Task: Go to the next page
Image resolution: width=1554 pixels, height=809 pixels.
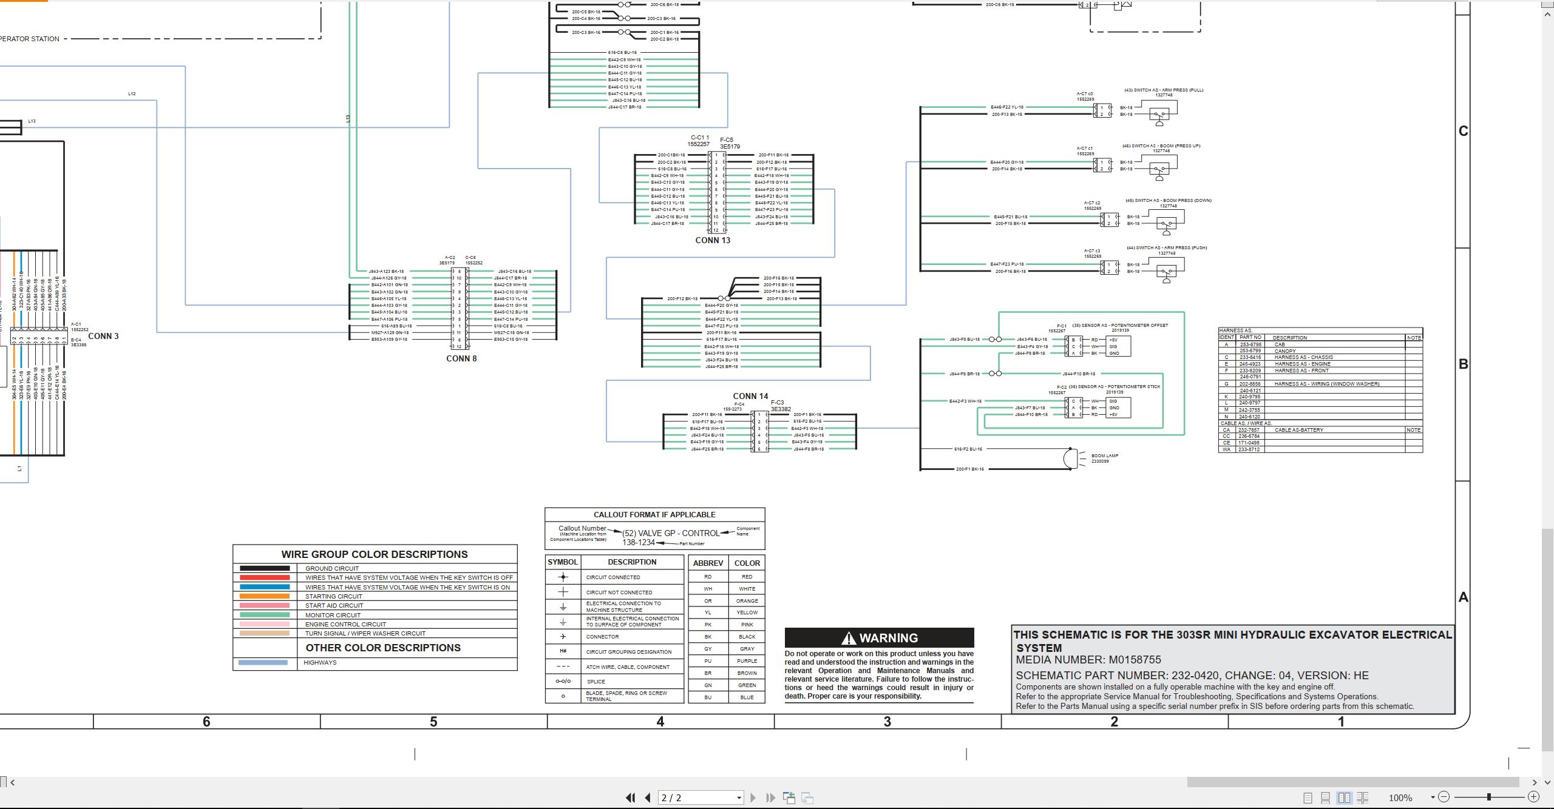Action: point(753,798)
